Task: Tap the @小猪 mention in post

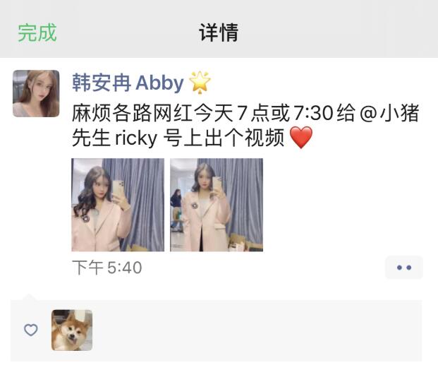Action: point(389,113)
